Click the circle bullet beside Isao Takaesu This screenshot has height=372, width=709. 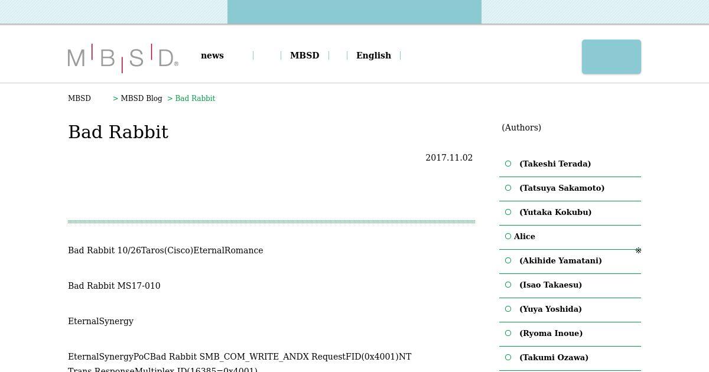pyautogui.click(x=508, y=285)
